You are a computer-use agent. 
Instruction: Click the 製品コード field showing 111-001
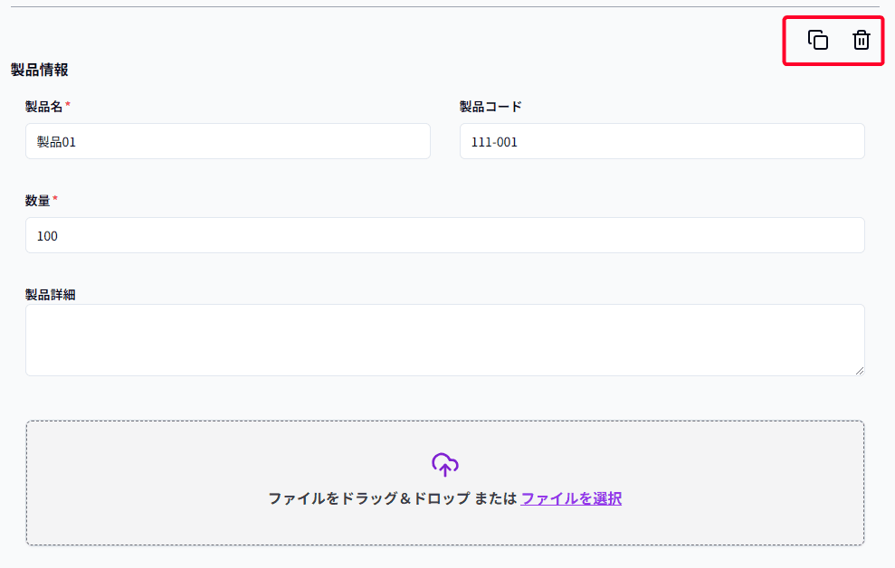662,141
